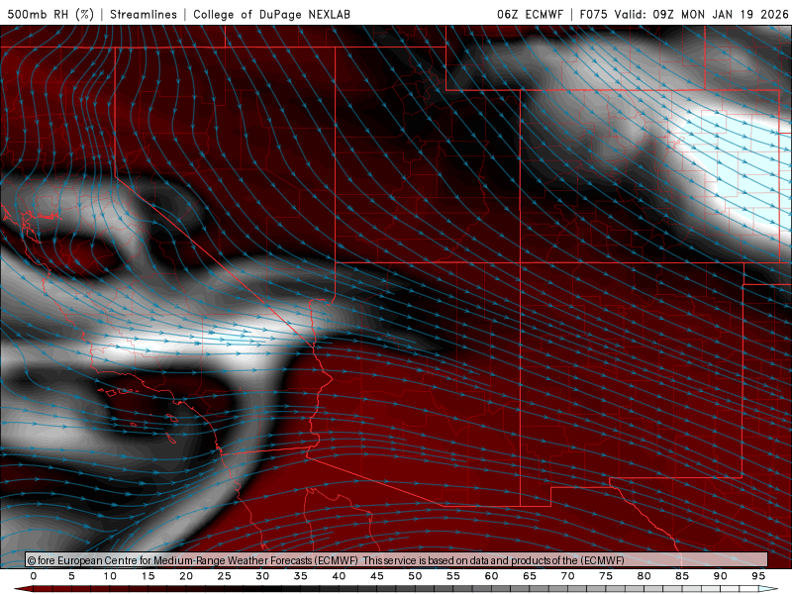
Task: Click the '40' value on color scale
Action: pyautogui.click(x=339, y=576)
